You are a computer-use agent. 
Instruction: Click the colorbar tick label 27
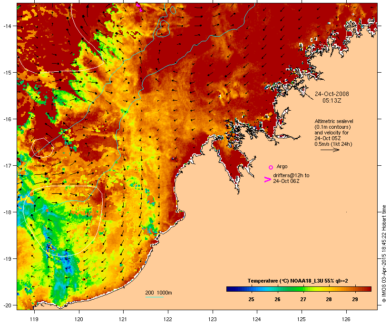click(303, 299)
